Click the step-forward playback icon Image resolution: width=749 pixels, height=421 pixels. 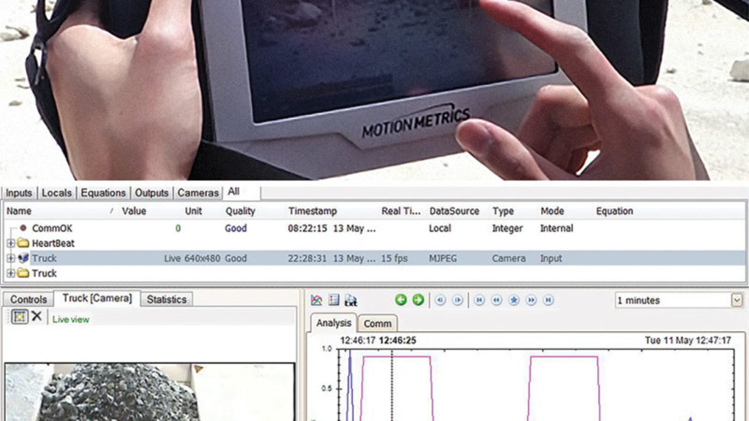click(x=458, y=300)
